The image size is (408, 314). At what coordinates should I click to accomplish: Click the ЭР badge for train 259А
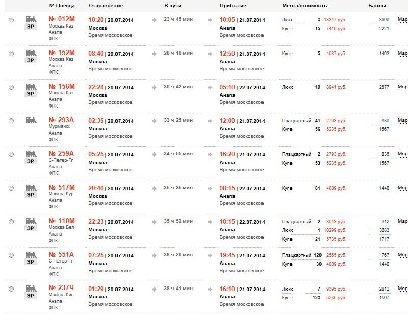pyautogui.click(x=31, y=161)
